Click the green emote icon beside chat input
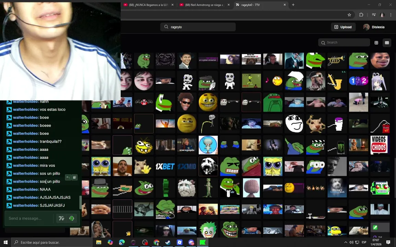 tap(72, 219)
